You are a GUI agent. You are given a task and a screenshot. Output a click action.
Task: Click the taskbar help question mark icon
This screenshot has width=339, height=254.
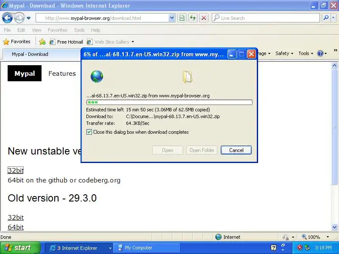[x=273, y=248]
